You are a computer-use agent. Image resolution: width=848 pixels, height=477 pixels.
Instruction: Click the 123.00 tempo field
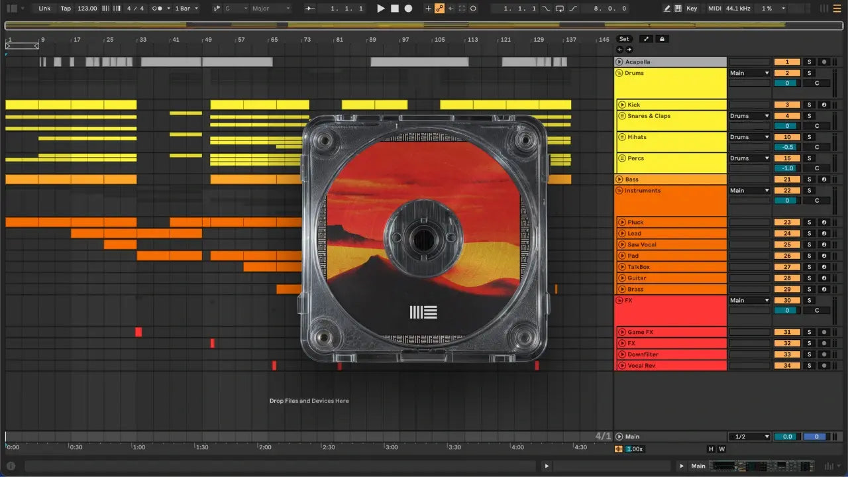tap(87, 9)
